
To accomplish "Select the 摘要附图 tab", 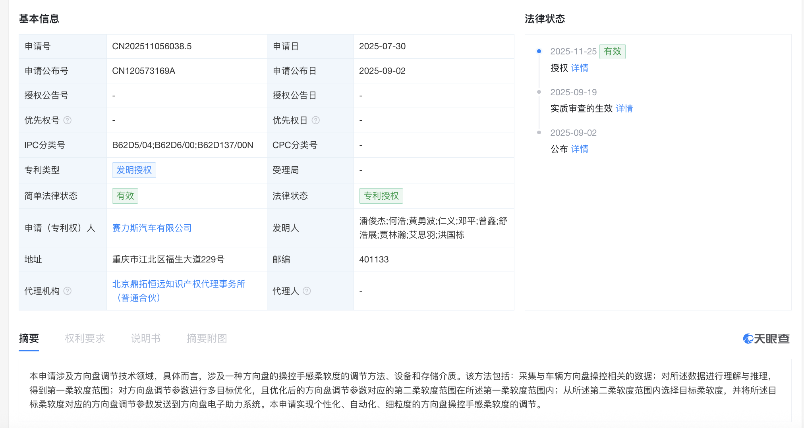I will tap(207, 338).
